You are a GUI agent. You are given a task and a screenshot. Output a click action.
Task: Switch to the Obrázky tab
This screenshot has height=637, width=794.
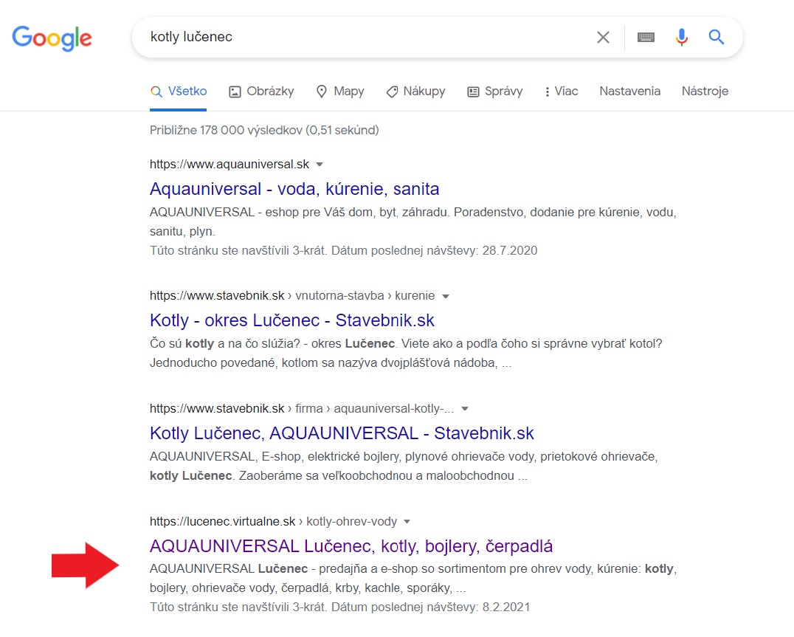[261, 91]
